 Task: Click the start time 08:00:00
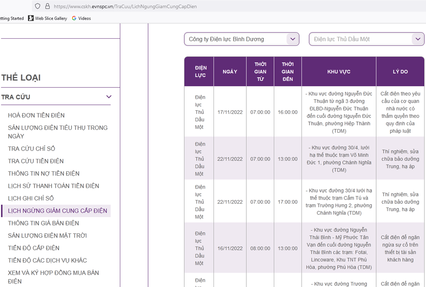(x=260, y=248)
